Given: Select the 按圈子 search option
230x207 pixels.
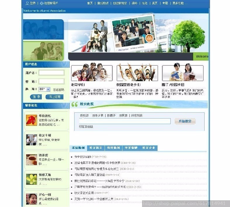Looking at the screenshot, I should 111,115.
